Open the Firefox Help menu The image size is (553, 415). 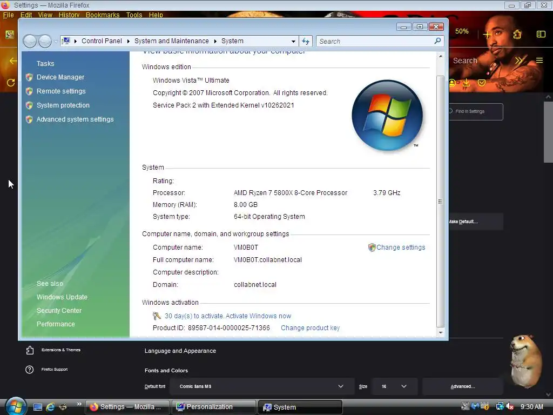[156, 15]
